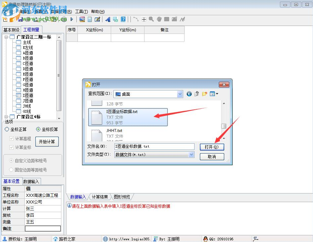Switch to the 数据输入 tab
Viewport: 313px width, 242px height.
[31, 181]
